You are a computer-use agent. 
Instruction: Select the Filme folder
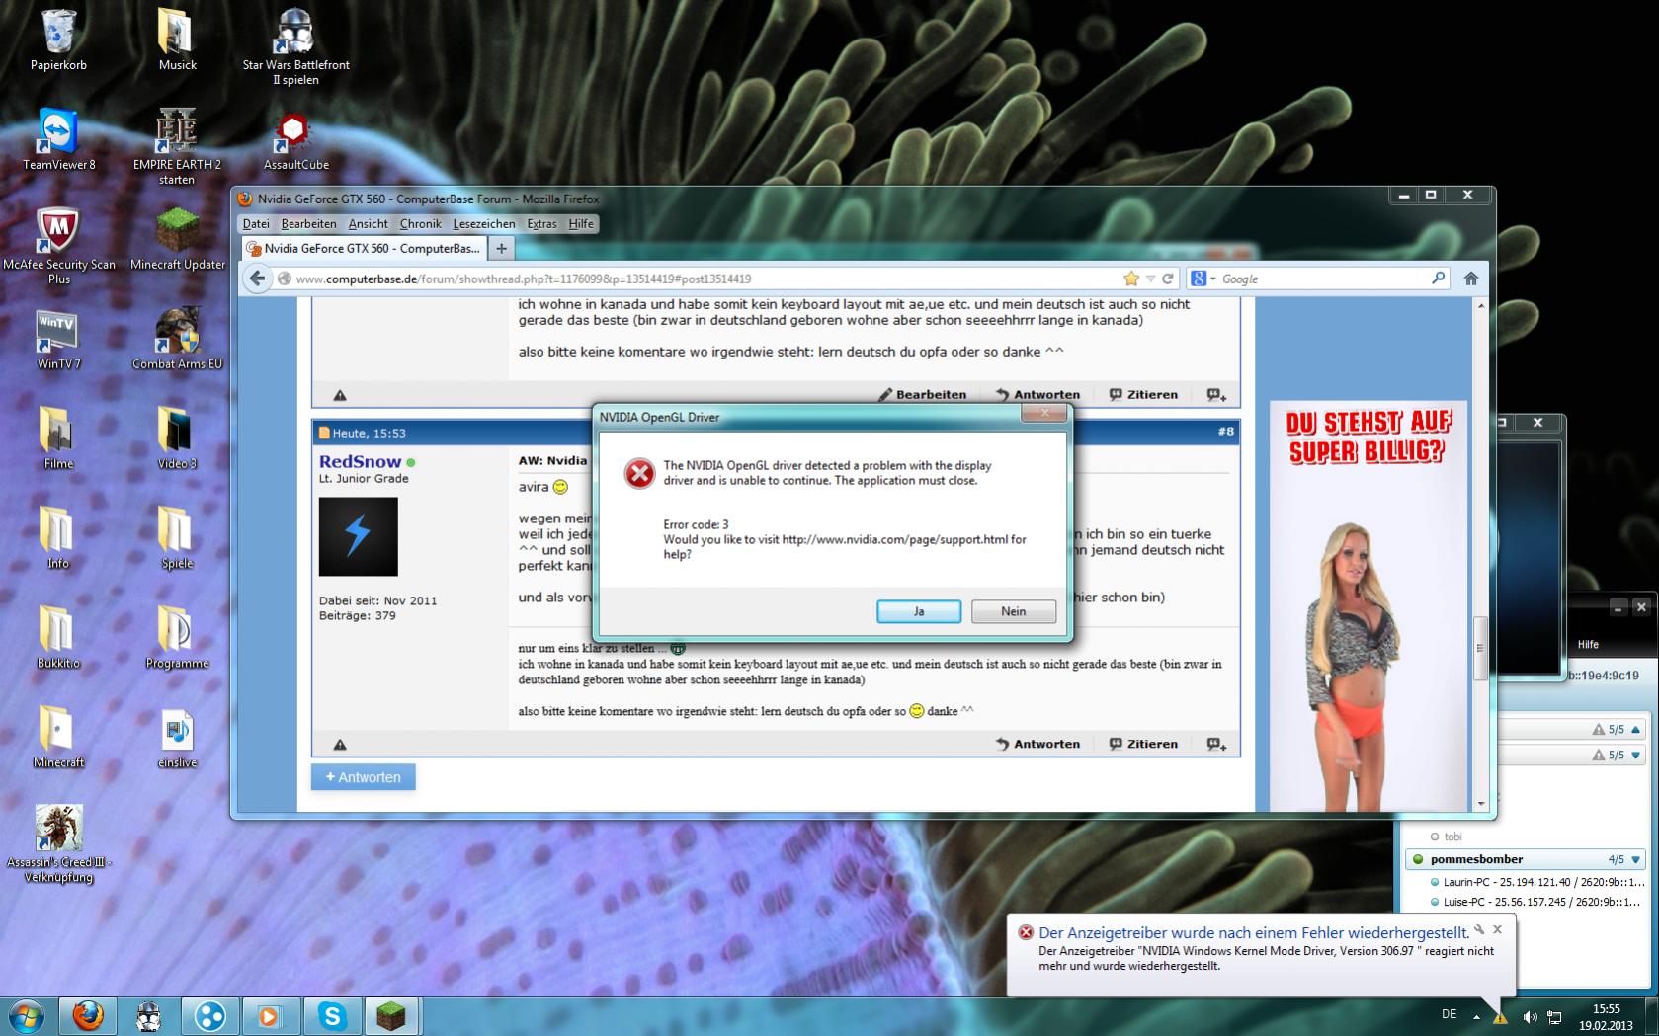[x=58, y=438]
